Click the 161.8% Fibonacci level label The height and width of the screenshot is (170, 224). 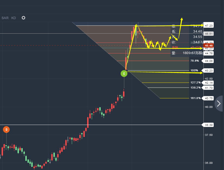[x=196, y=98]
